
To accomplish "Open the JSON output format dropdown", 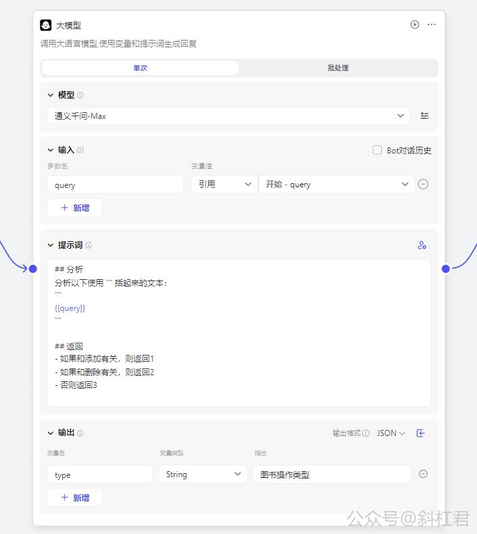I will [391, 433].
